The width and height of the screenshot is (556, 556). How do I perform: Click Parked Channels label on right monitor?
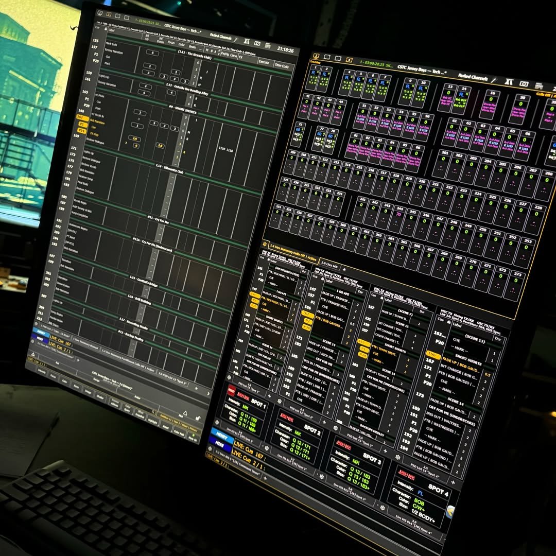(473, 77)
